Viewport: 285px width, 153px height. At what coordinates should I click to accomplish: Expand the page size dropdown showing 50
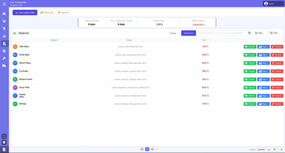tap(278, 149)
